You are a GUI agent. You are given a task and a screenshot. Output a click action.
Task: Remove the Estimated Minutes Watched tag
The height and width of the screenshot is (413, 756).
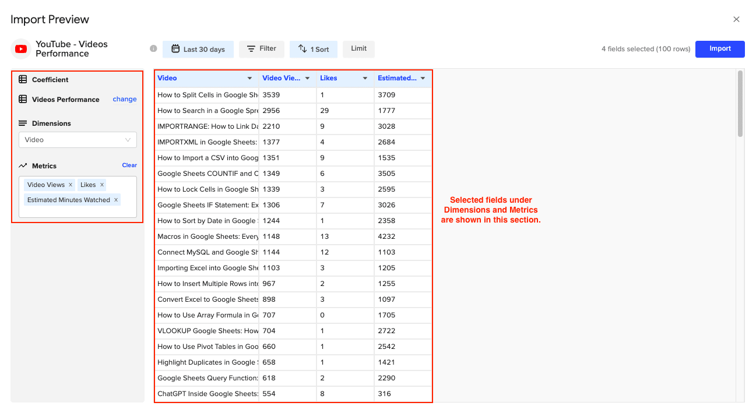116,200
